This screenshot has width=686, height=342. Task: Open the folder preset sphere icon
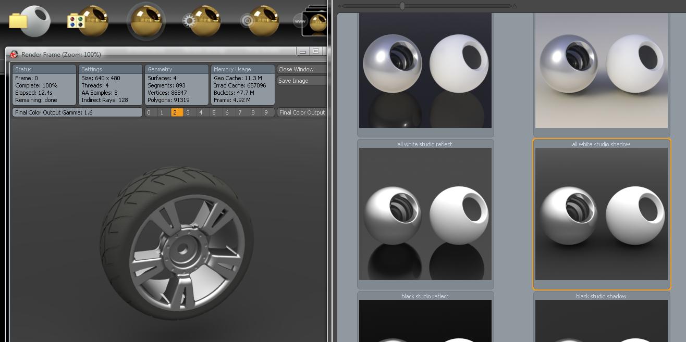coord(30,21)
